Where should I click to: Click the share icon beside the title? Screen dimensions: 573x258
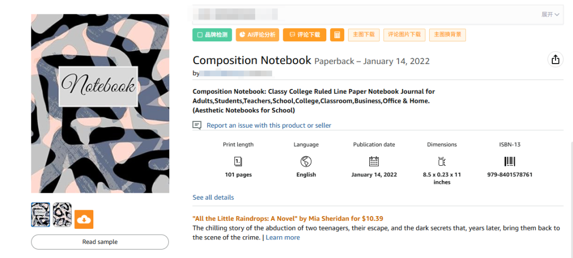click(555, 59)
